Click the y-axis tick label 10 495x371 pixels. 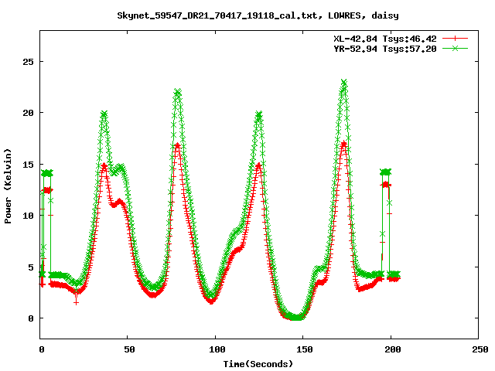29,216
